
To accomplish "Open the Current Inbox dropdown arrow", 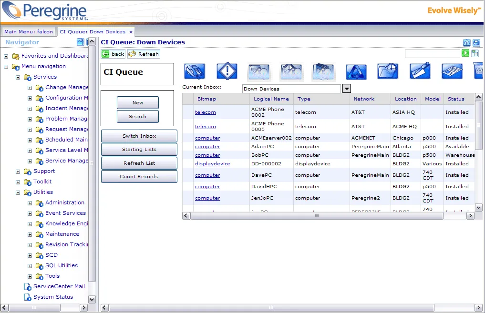I will (347, 89).
